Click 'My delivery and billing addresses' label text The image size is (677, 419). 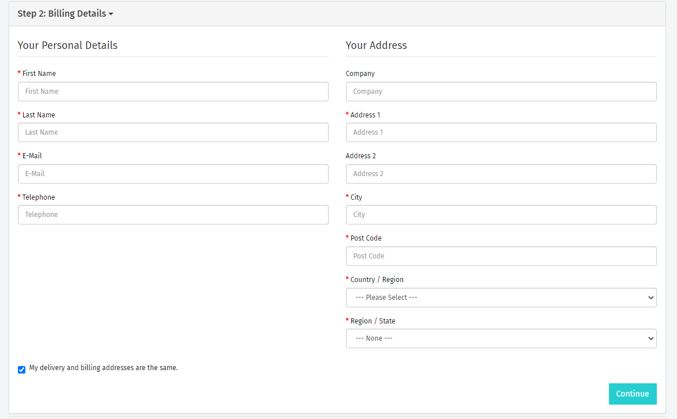pyautogui.click(x=103, y=368)
